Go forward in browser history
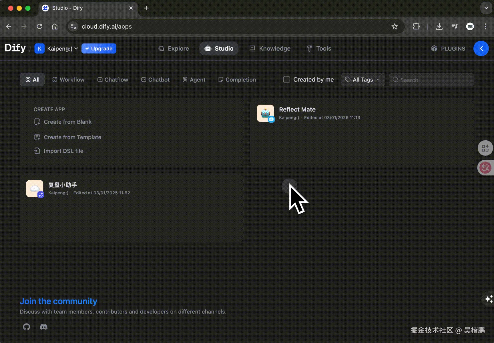 pyautogui.click(x=24, y=27)
